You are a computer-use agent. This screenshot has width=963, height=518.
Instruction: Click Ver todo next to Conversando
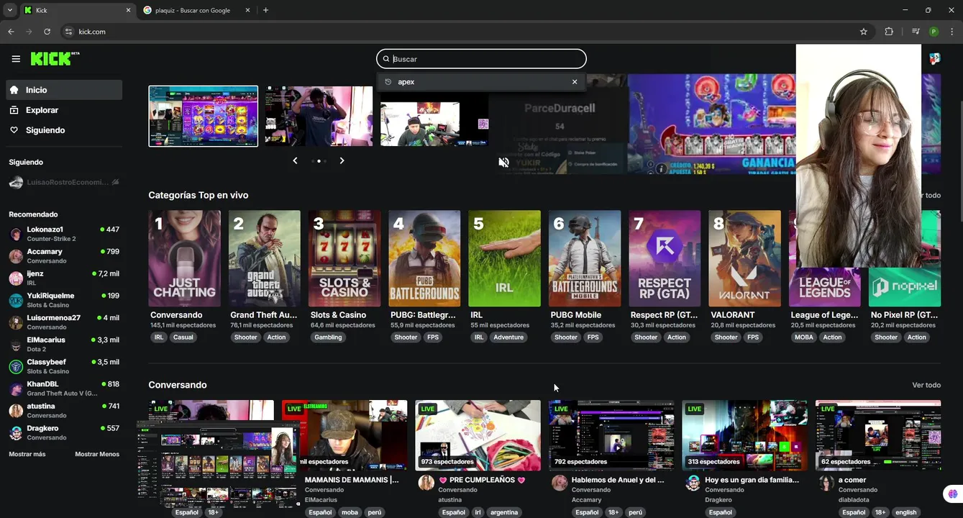click(926, 385)
